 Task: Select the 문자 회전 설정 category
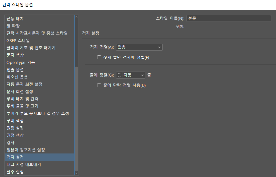[40, 91]
